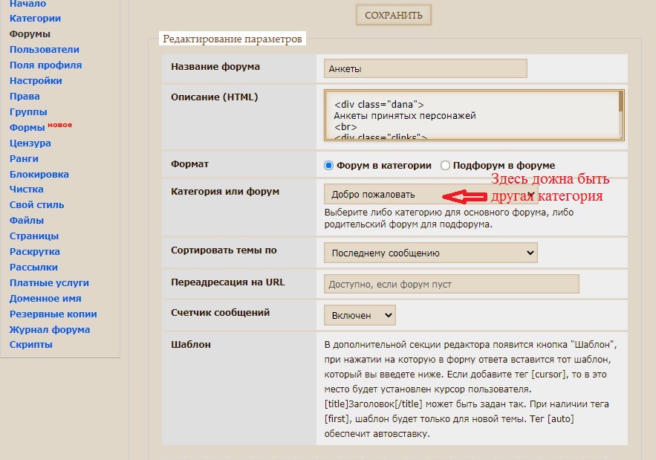Select the Форум в категории radio button

[328, 165]
